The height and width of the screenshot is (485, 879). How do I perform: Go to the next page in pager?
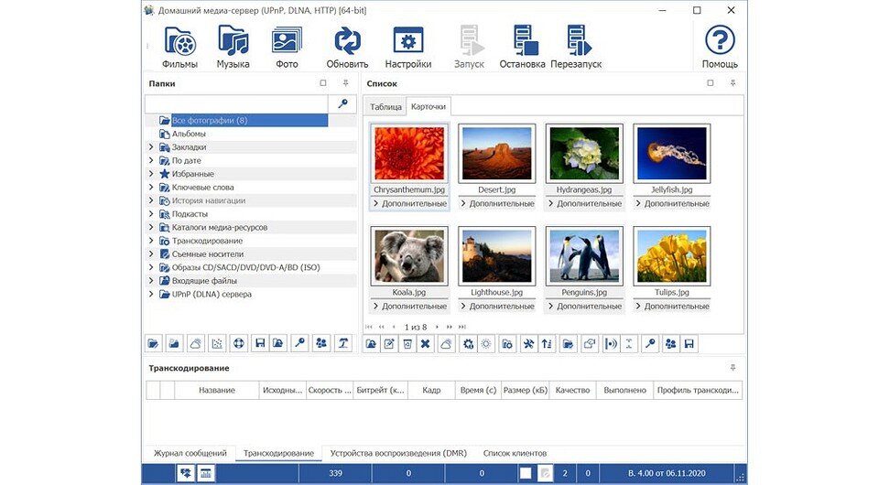[x=438, y=327]
